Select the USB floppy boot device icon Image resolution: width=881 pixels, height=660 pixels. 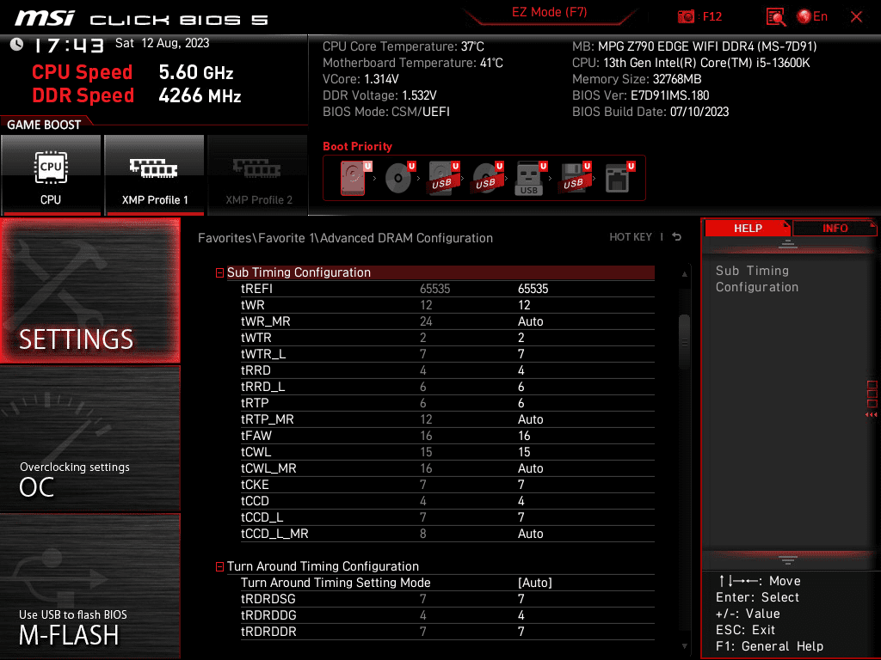[x=576, y=178]
